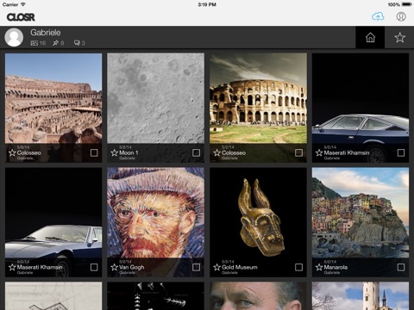Tap the battery 100% status indicator
This screenshot has height=310, width=414.
(x=399, y=4)
